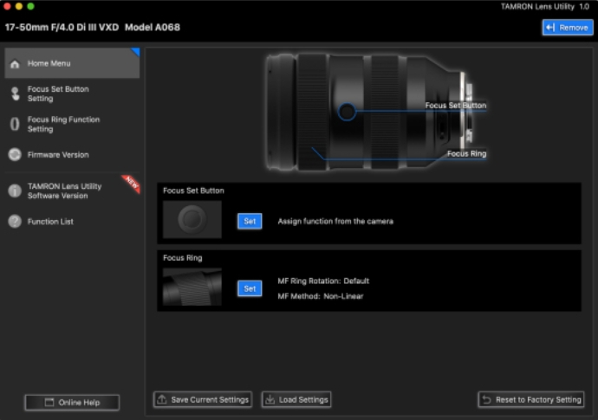Save Current Settings to file
This screenshot has height=420, width=598.
coord(203,400)
